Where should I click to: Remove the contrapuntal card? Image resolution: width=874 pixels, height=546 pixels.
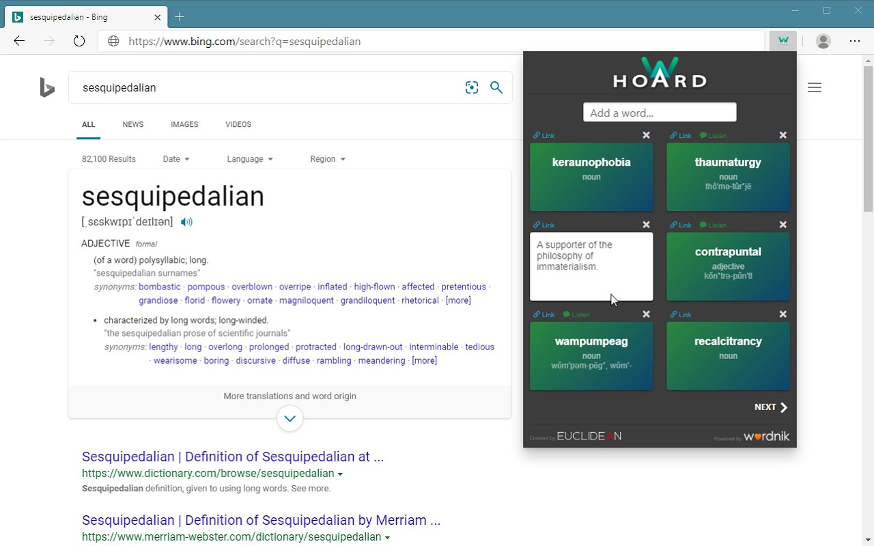point(783,225)
